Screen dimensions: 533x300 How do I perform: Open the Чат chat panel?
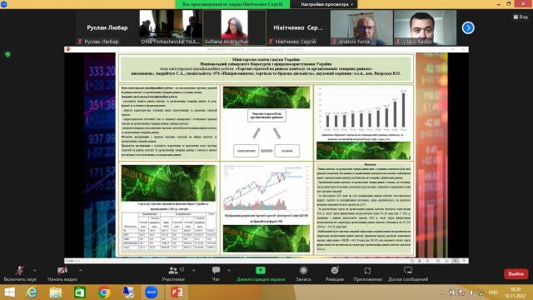pyautogui.click(x=216, y=274)
